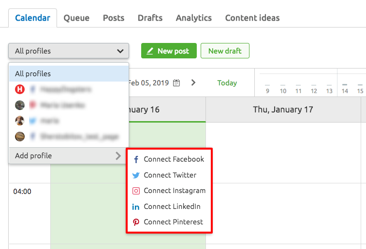Go to next date range arrow
366x249 pixels.
coord(193,83)
